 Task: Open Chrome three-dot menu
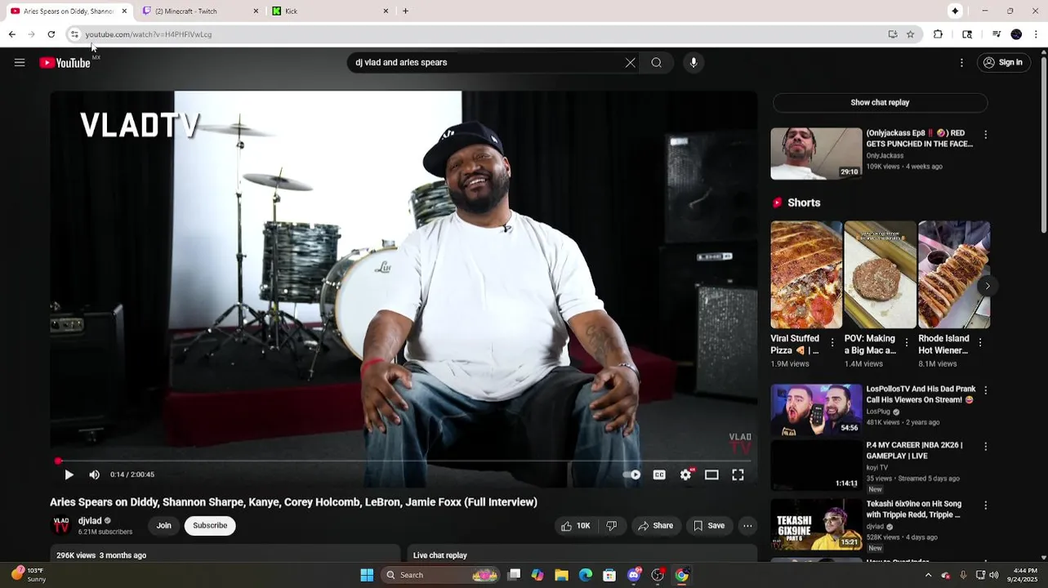click(1036, 34)
